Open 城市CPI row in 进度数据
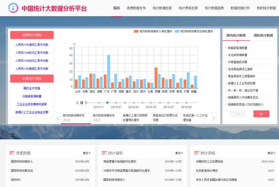The width and height of the screenshot is (279, 187). [x=50, y=180]
